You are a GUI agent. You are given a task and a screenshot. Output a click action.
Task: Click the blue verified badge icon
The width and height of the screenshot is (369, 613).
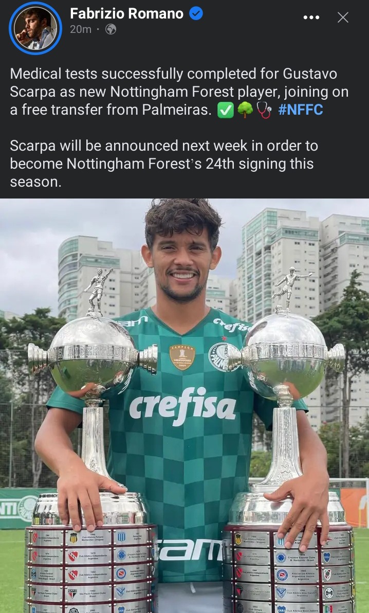(x=196, y=14)
